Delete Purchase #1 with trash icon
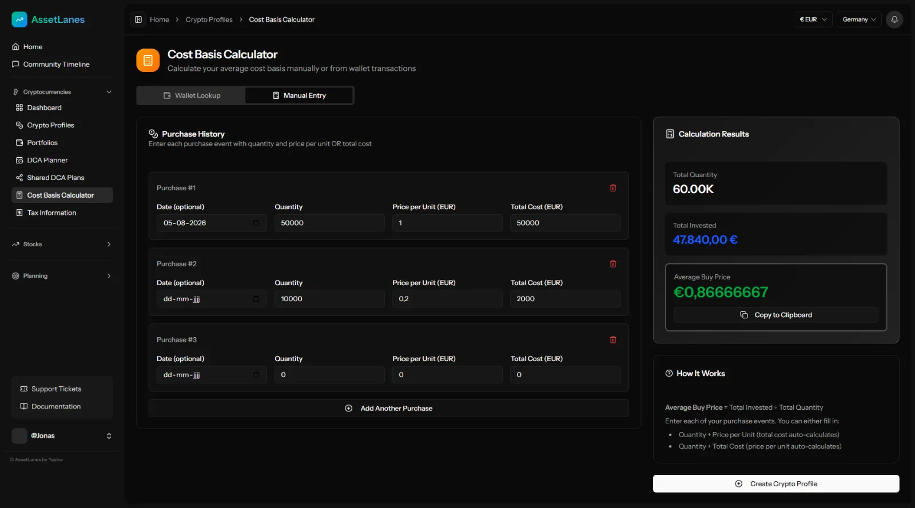 click(613, 188)
